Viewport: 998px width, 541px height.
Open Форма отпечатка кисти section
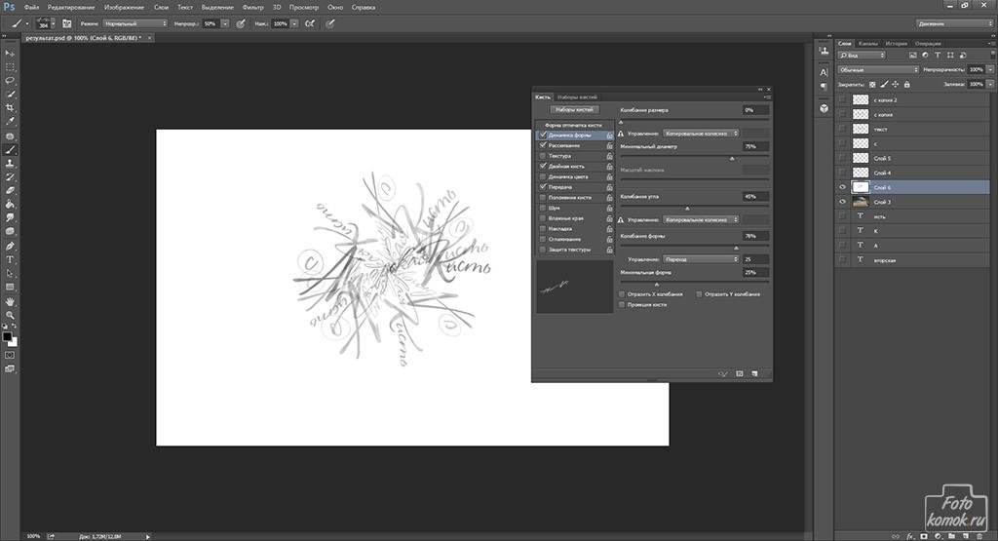pyautogui.click(x=573, y=125)
